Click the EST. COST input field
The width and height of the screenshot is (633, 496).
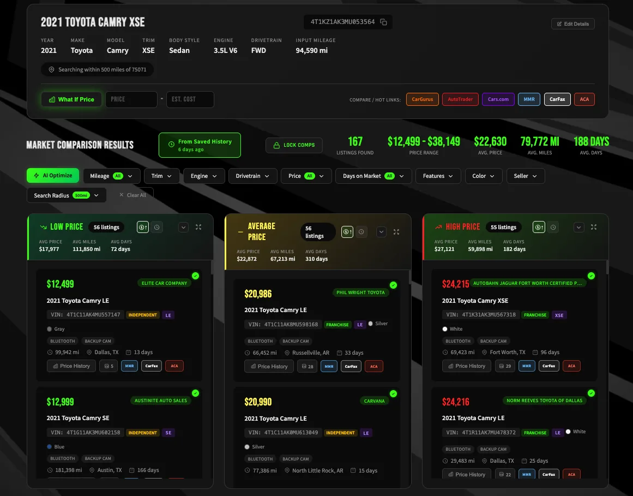(x=190, y=99)
